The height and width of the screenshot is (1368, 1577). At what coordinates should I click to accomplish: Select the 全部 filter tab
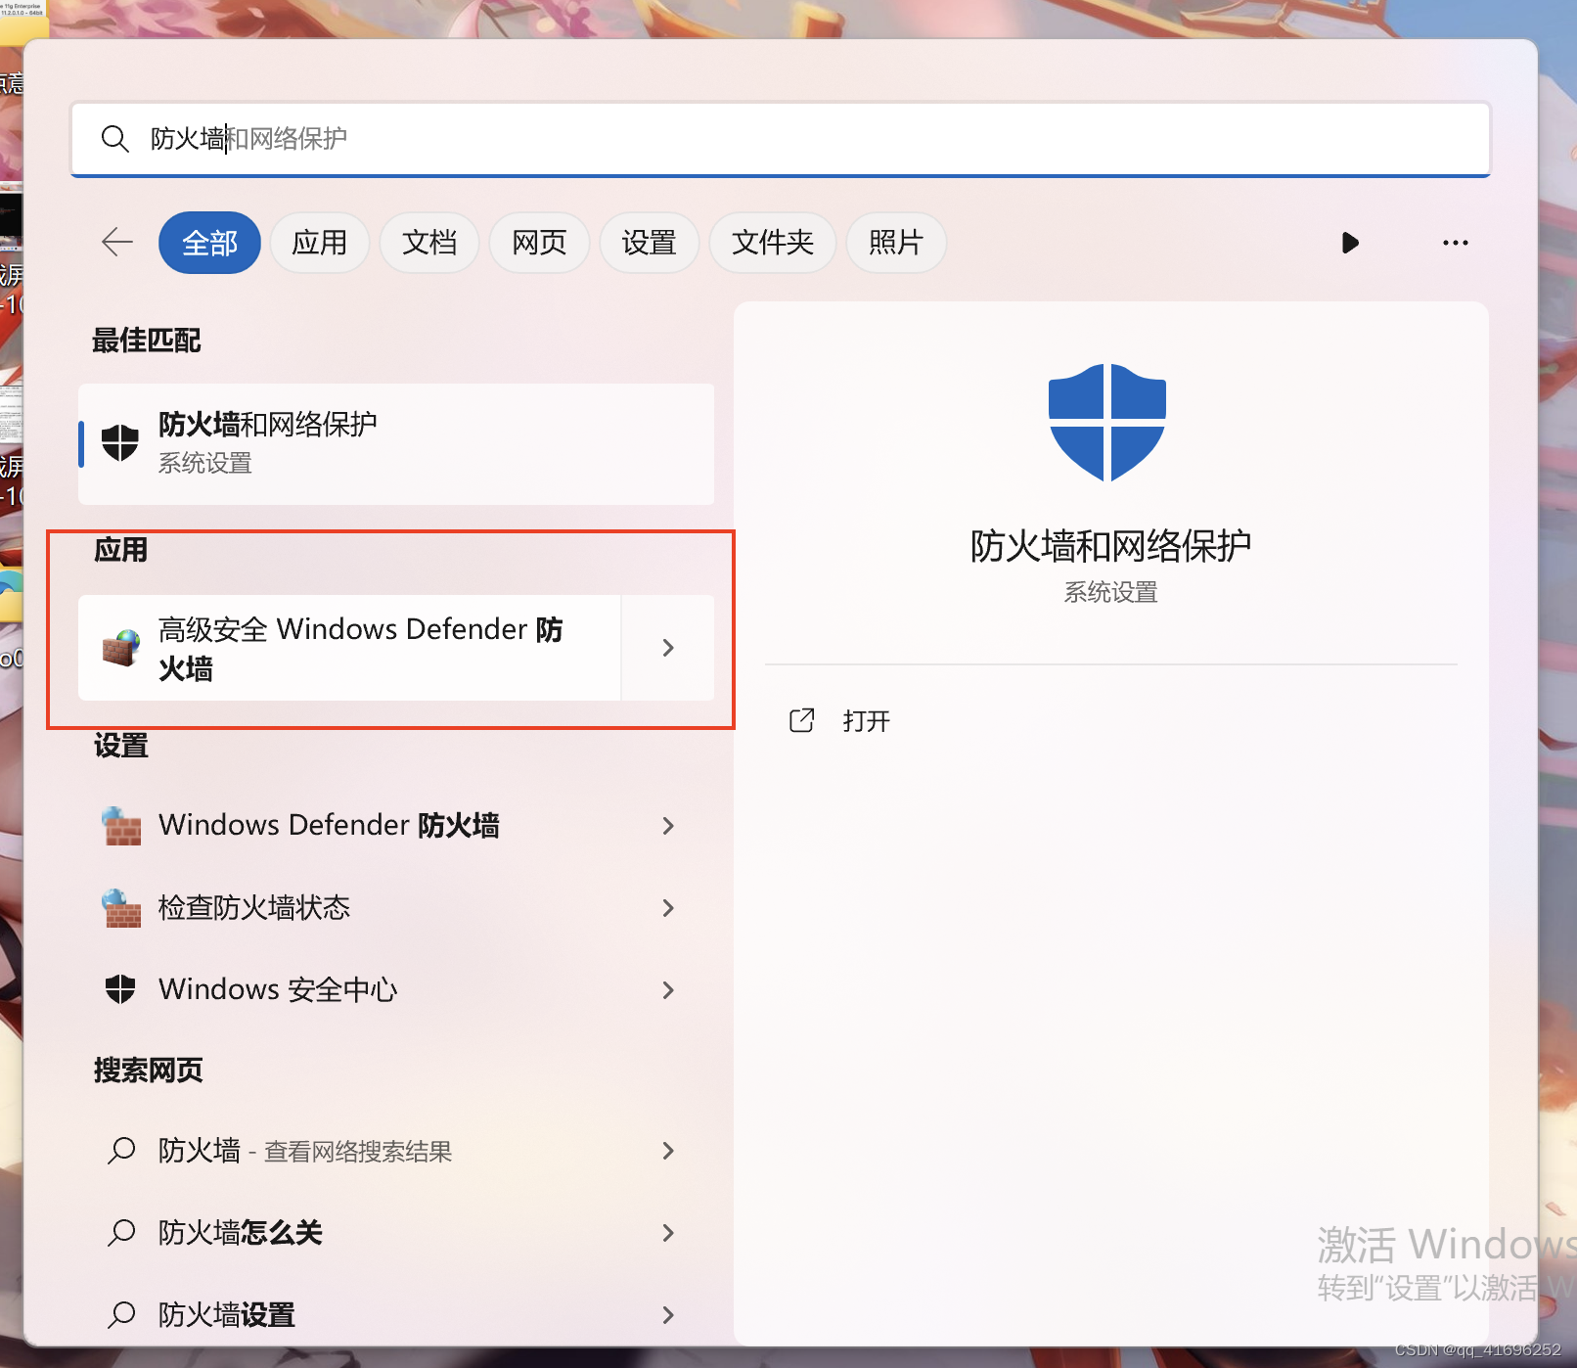(x=209, y=243)
